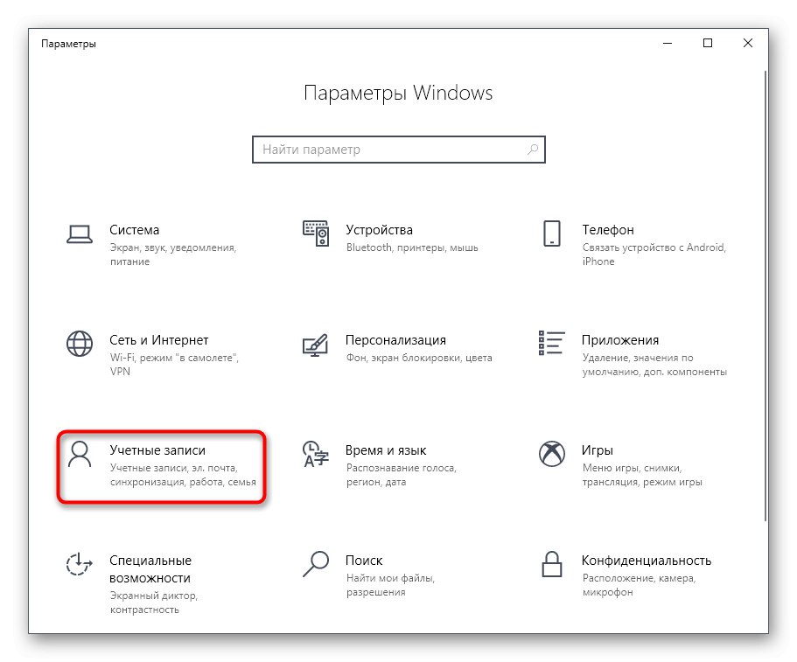
Task: Minimize the Параметры window
Action: pyautogui.click(x=668, y=43)
